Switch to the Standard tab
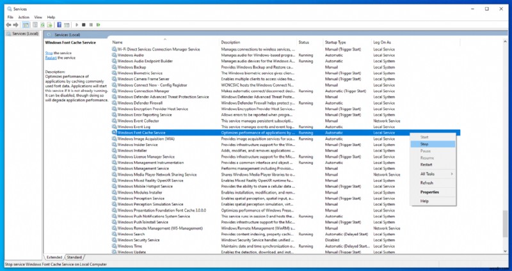 74,258
